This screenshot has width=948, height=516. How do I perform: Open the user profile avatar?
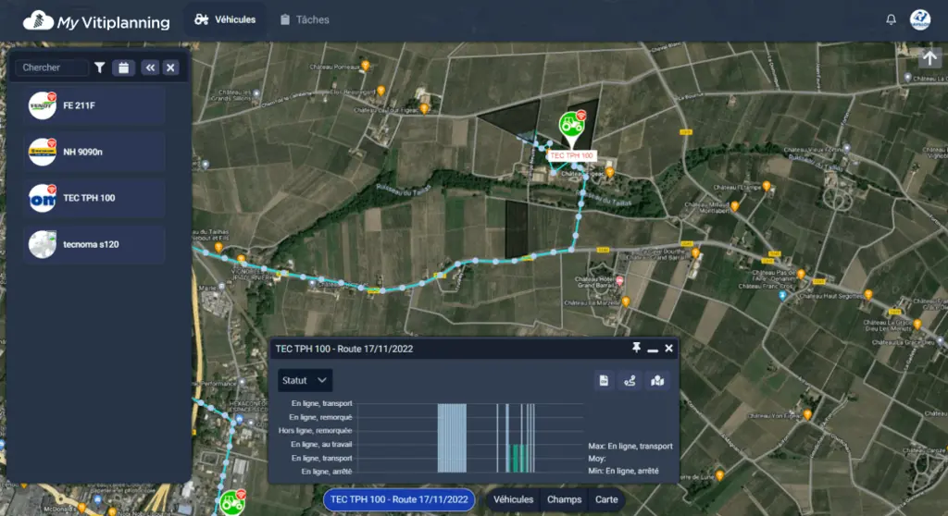coord(920,19)
